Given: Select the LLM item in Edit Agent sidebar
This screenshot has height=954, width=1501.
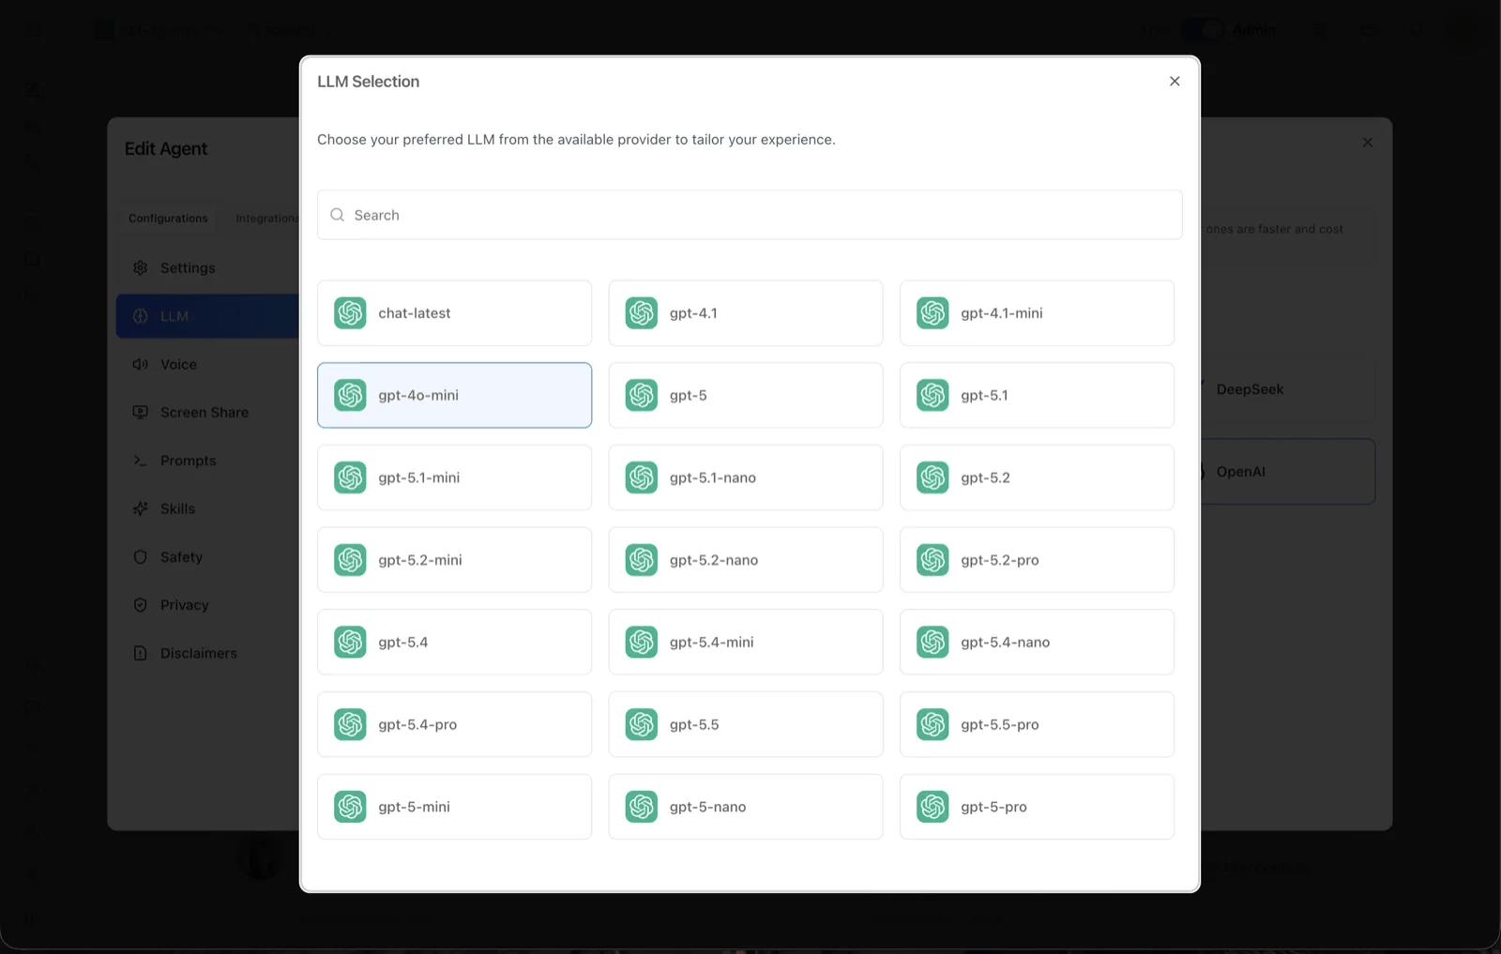Looking at the screenshot, I should point(208,316).
